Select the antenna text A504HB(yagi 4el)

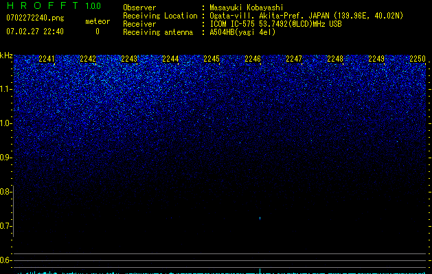coord(242,32)
